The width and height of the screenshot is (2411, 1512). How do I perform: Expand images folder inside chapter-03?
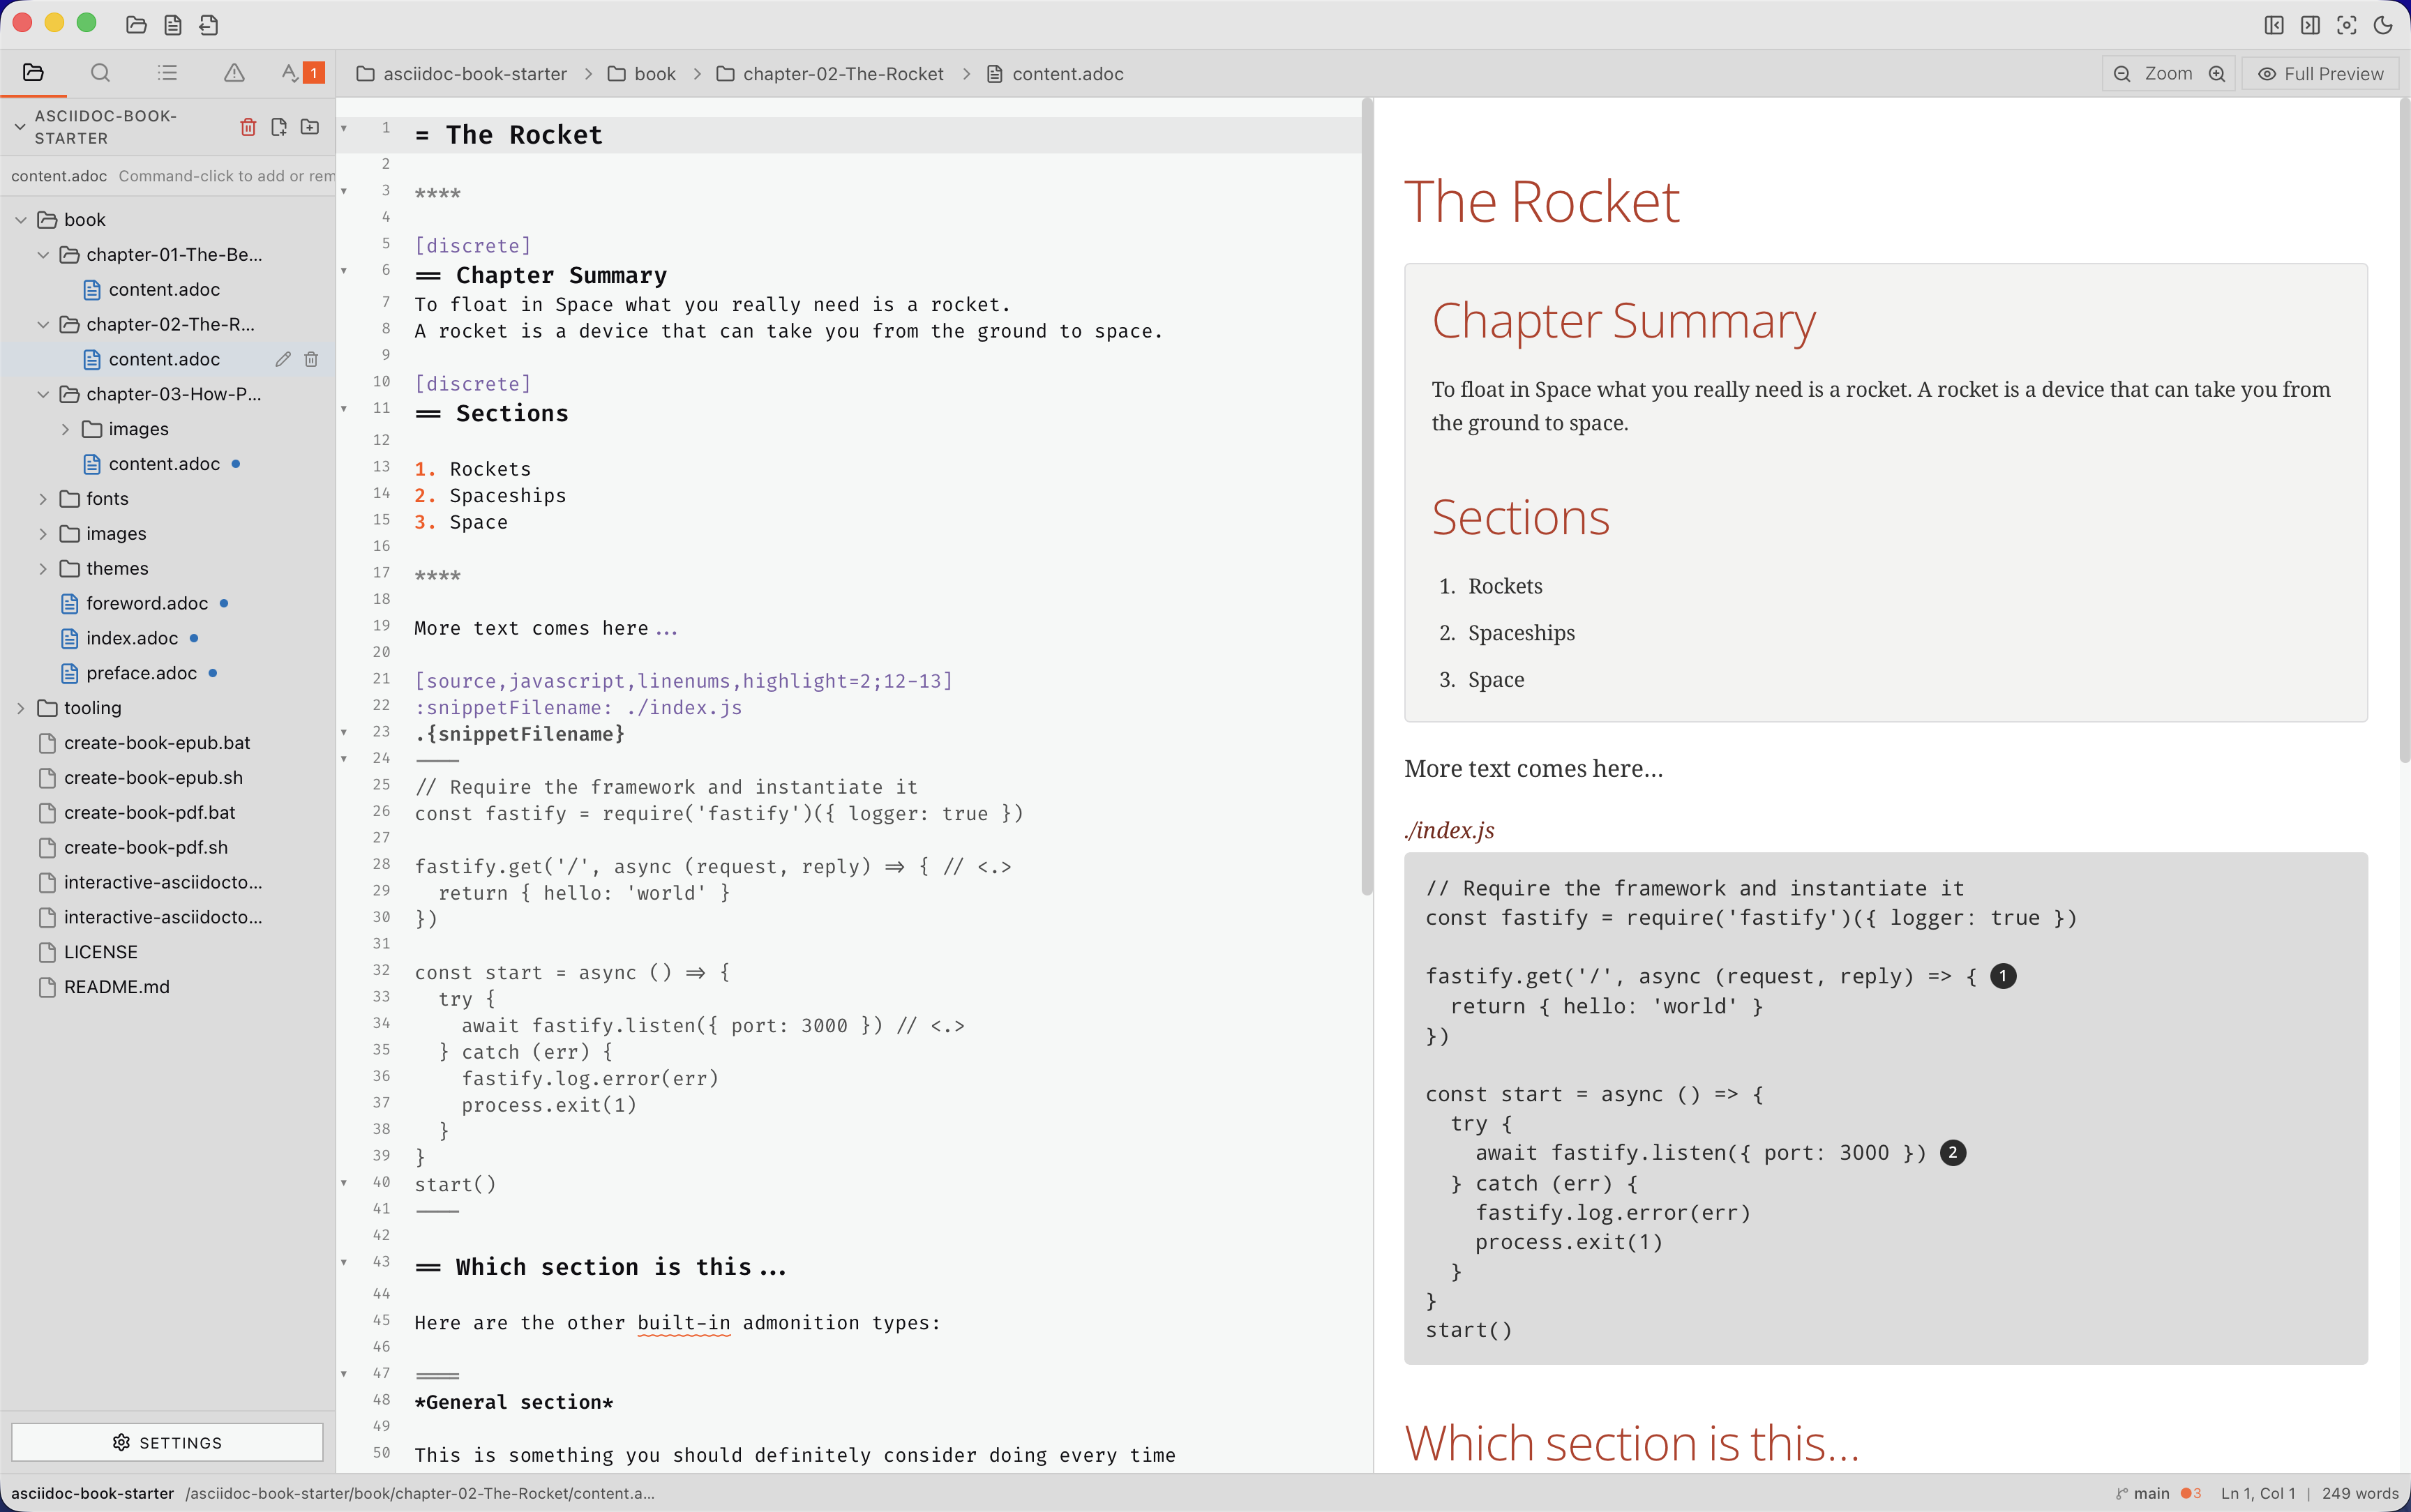(65, 429)
